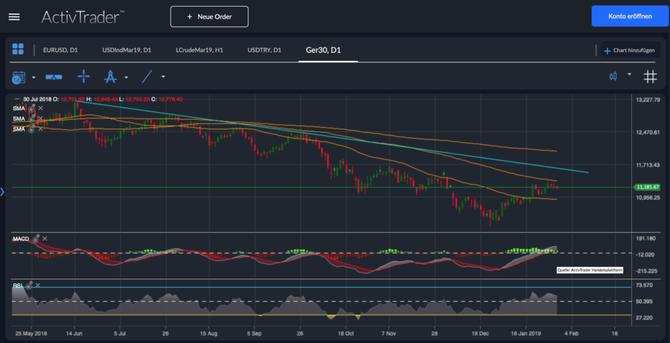Viewport: 670px width, 343px height.
Task: Open settings gear of third SMA
Action: point(32,129)
